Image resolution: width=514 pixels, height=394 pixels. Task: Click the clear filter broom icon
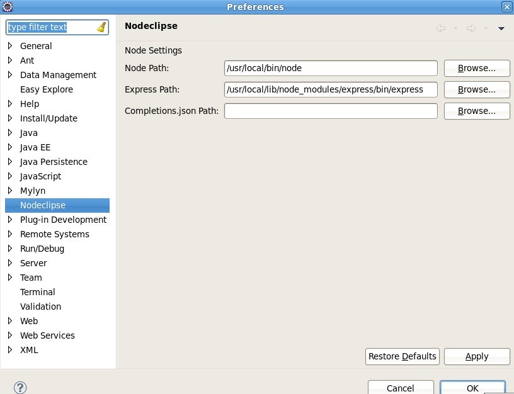pos(102,27)
